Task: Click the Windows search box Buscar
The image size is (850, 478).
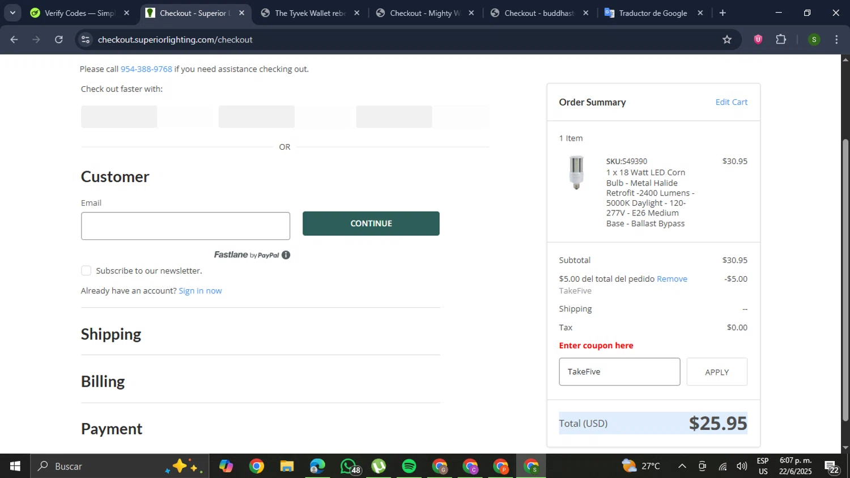Action: [x=119, y=466]
